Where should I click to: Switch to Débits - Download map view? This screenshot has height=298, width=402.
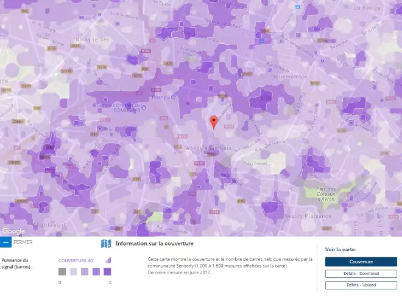coord(361,274)
